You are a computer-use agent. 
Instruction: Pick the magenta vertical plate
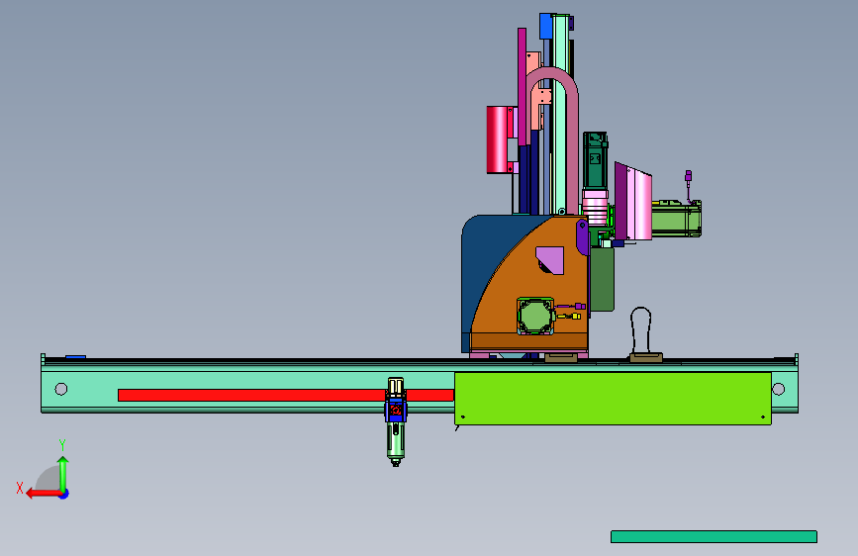pos(522,86)
